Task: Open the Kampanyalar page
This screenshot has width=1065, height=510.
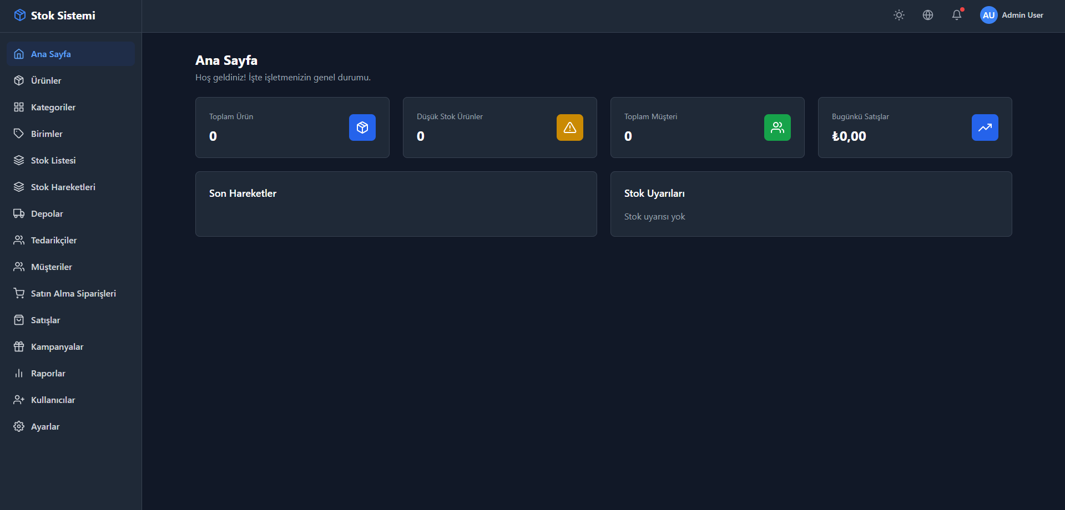Action: 70,346
